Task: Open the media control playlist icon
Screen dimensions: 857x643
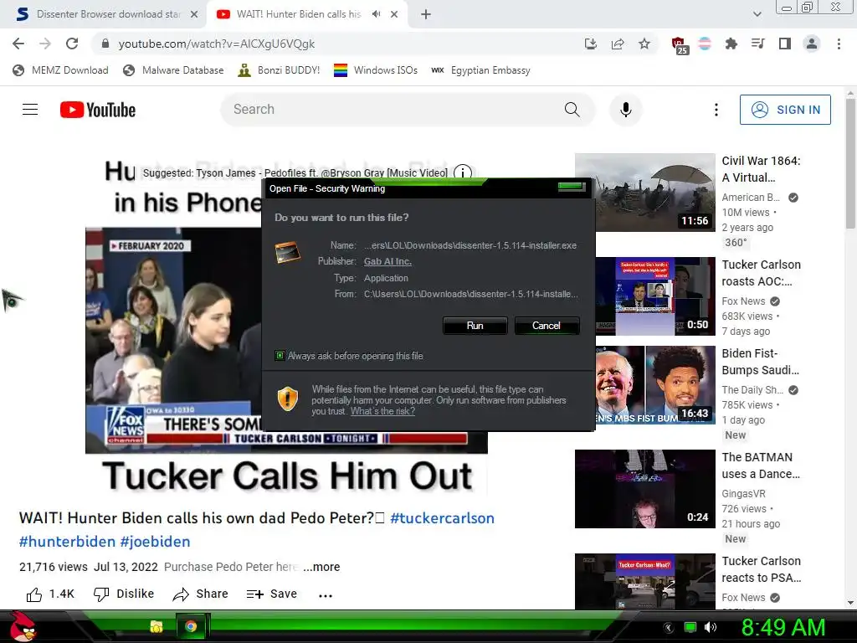Action: point(757,44)
